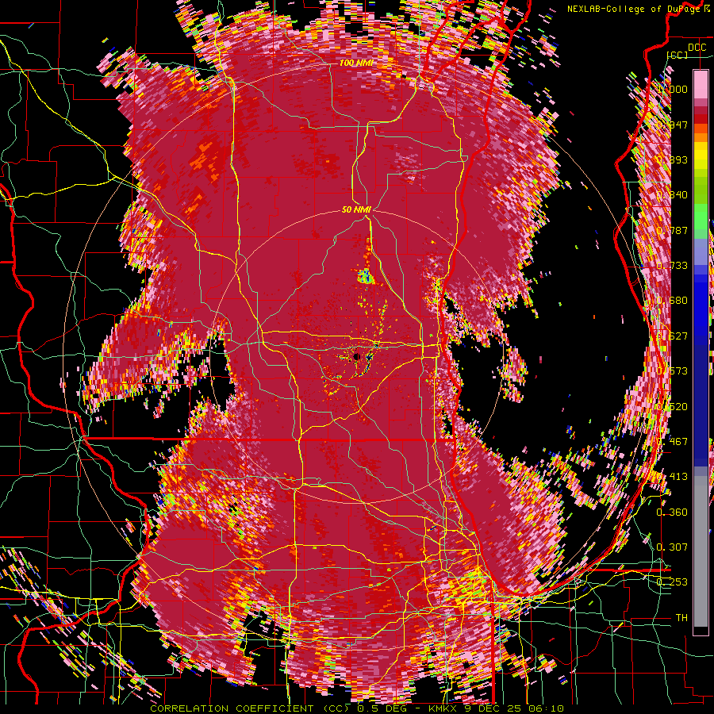Click the 'NEXLAB-College of DuPage' credit text
714x714 pixels.
click(633, 9)
